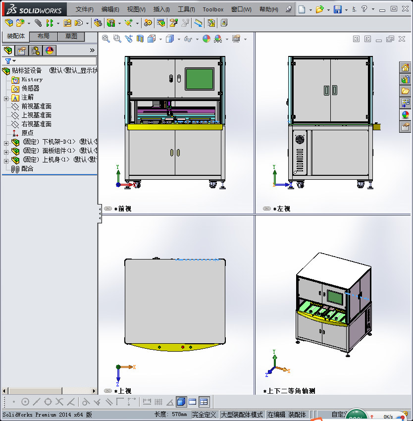This screenshot has width=413, height=421.
Task: Open the Toolbox menu
Action: click(x=213, y=9)
